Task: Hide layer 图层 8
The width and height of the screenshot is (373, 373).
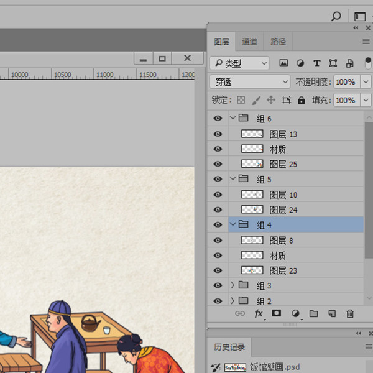Action: tap(218, 240)
